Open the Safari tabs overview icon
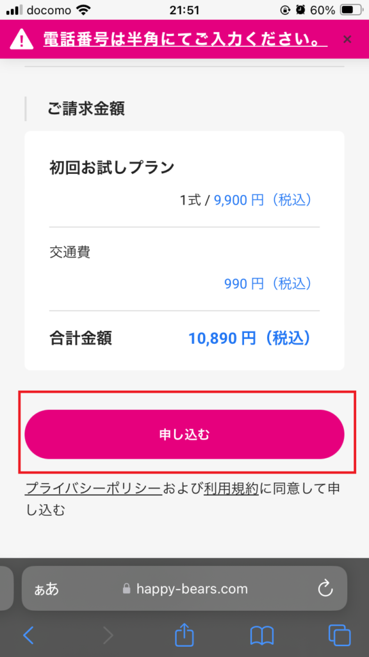 340,636
